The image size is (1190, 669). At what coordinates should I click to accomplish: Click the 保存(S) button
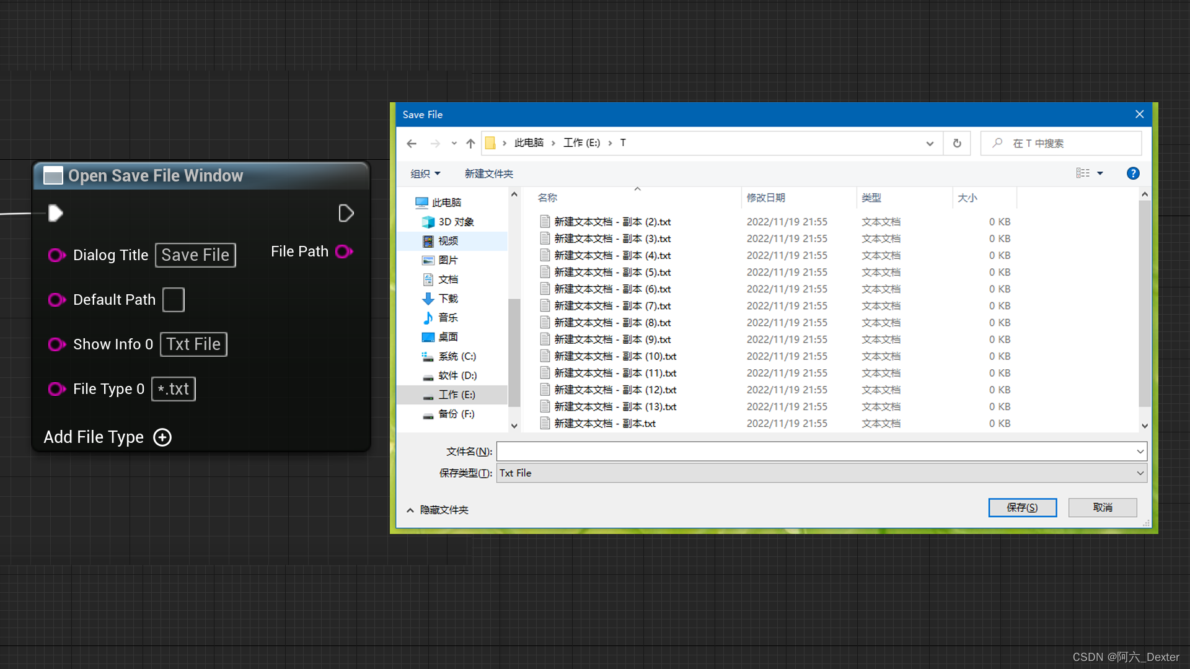(1023, 507)
